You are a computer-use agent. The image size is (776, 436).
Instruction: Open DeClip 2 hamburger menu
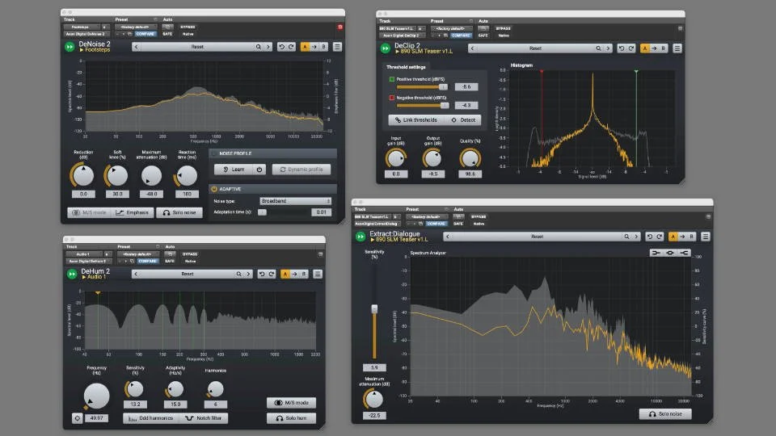[x=677, y=48]
